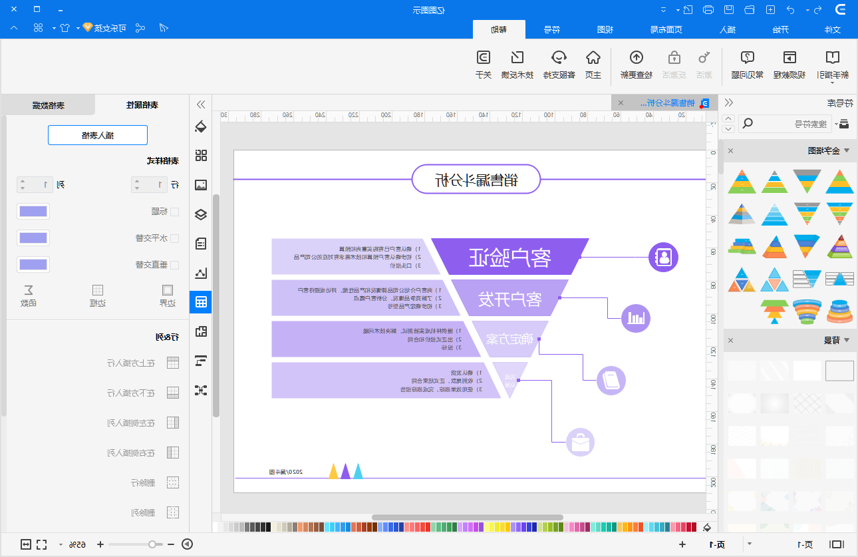Click 删除行 delete row
This screenshot has height=557, width=858.
coord(155,482)
